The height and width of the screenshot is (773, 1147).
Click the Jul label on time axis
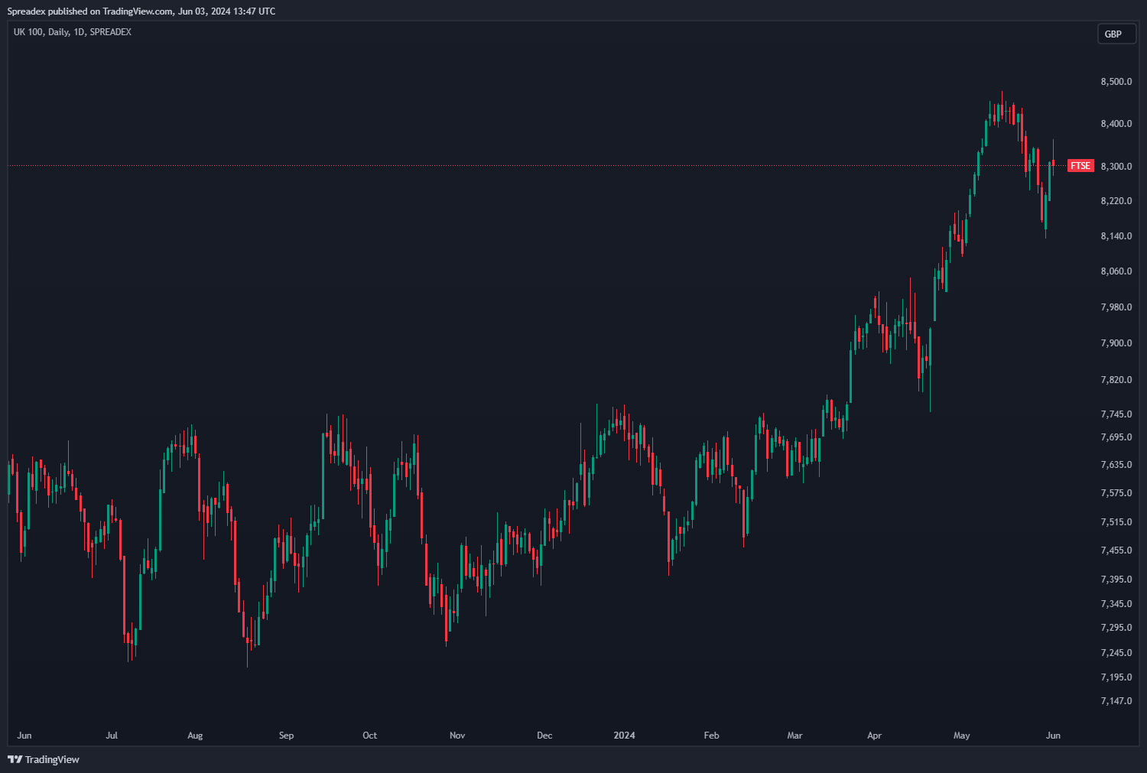(x=112, y=736)
